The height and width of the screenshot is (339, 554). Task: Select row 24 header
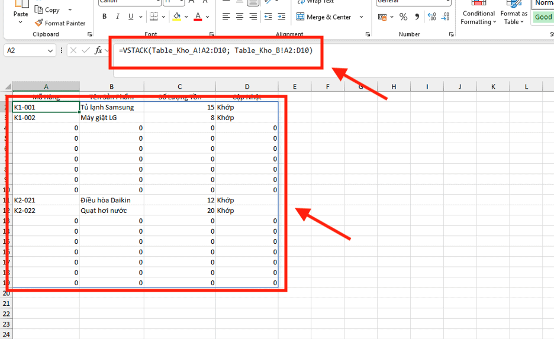pyautogui.click(x=7, y=334)
